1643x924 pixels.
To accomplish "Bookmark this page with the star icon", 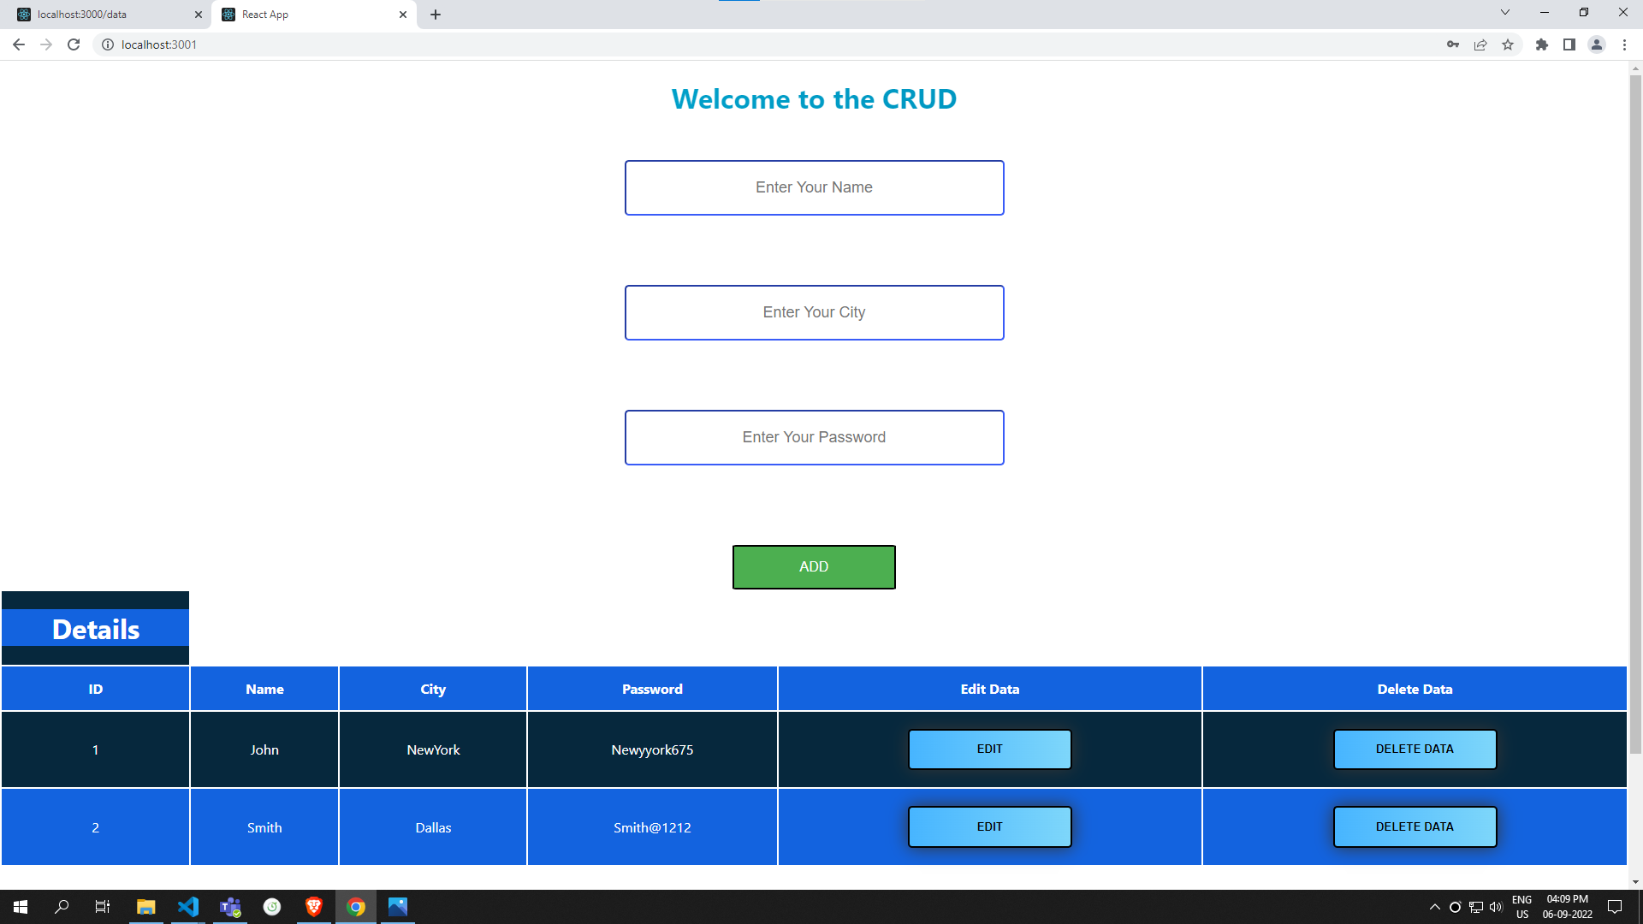I will pyautogui.click(x=1509, y=44).
